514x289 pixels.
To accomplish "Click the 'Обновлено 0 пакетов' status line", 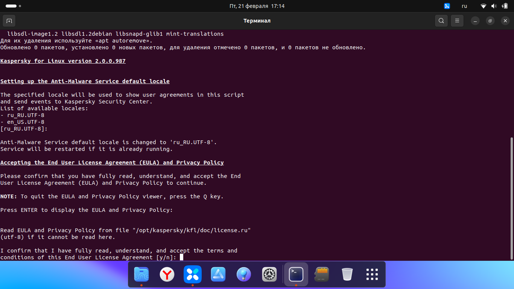I will (x=183, y=47).
